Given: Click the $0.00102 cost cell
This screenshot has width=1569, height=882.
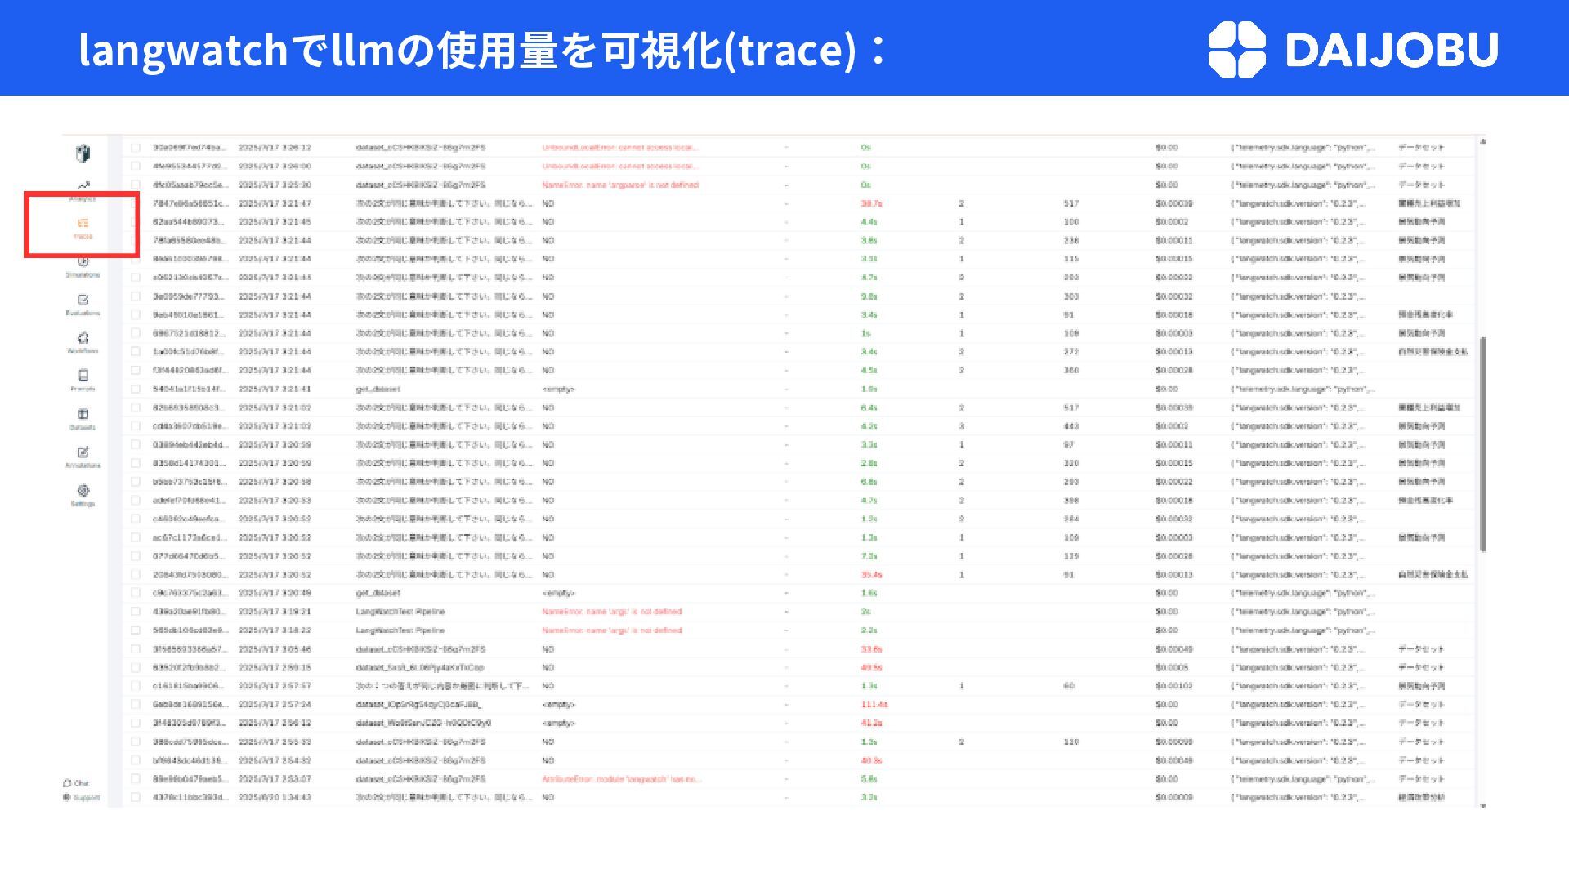Looking at the screenshot, I should [x=1174, y=686].
